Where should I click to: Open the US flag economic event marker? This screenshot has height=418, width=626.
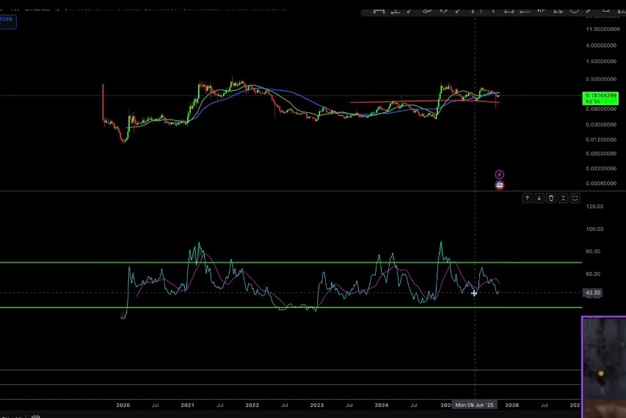(500, 185)
